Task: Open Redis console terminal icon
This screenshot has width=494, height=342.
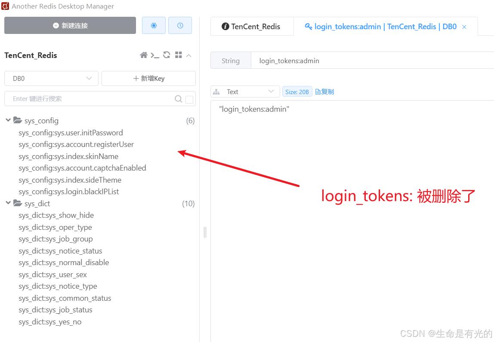Action: click(154, 55)
